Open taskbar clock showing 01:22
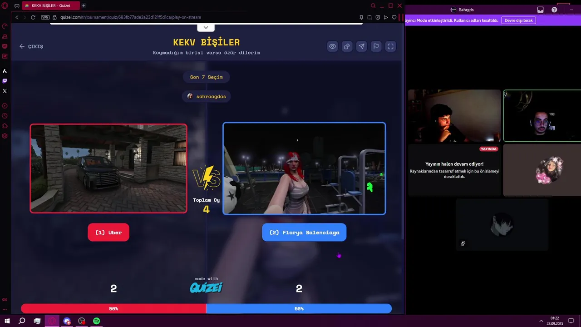 click(555, 321)
